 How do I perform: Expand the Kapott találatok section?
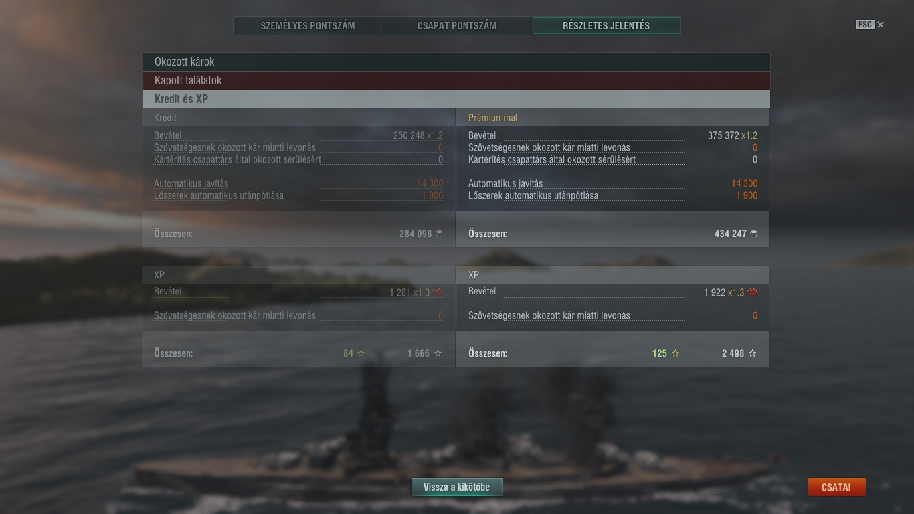click(456, 80)
